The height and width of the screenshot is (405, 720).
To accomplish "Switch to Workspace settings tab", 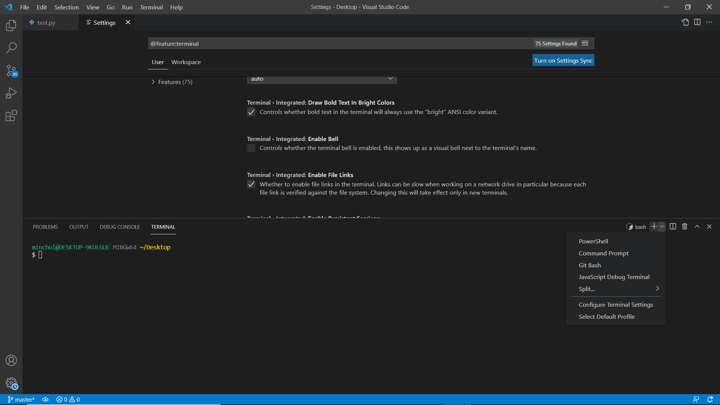I will pos(186,62).
